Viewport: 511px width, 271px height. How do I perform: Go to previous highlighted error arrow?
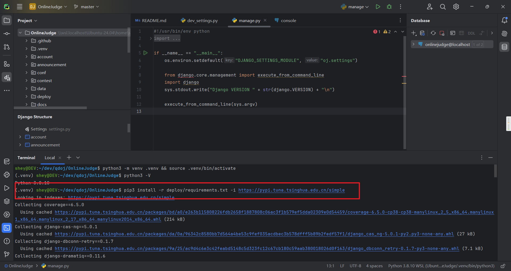[x=395, y=32]
